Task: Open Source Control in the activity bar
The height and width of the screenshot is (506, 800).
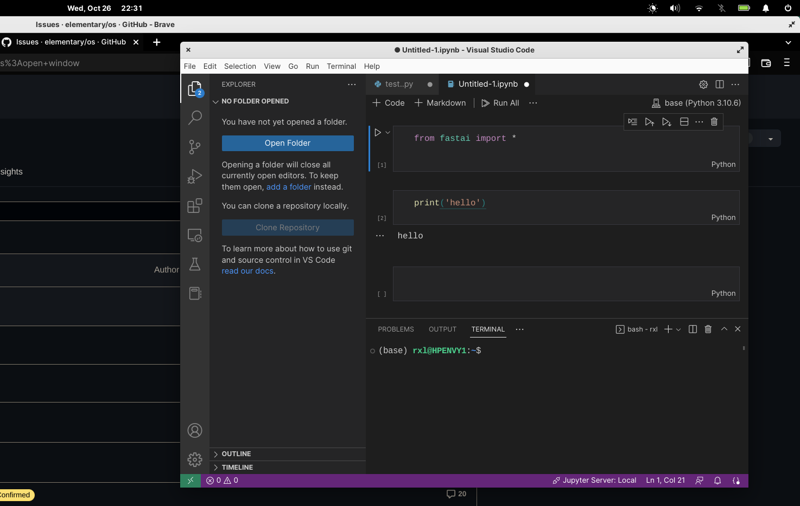Action: (x=195, y=147)
